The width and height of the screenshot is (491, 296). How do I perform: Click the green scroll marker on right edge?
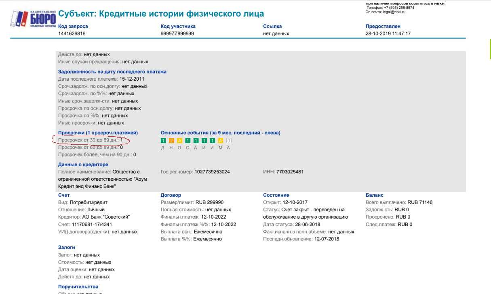click(x=490, y=49)
